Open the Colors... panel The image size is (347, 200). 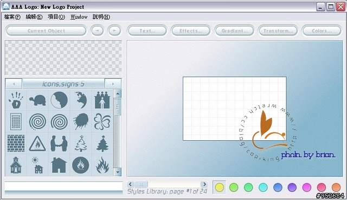[322, 31]
